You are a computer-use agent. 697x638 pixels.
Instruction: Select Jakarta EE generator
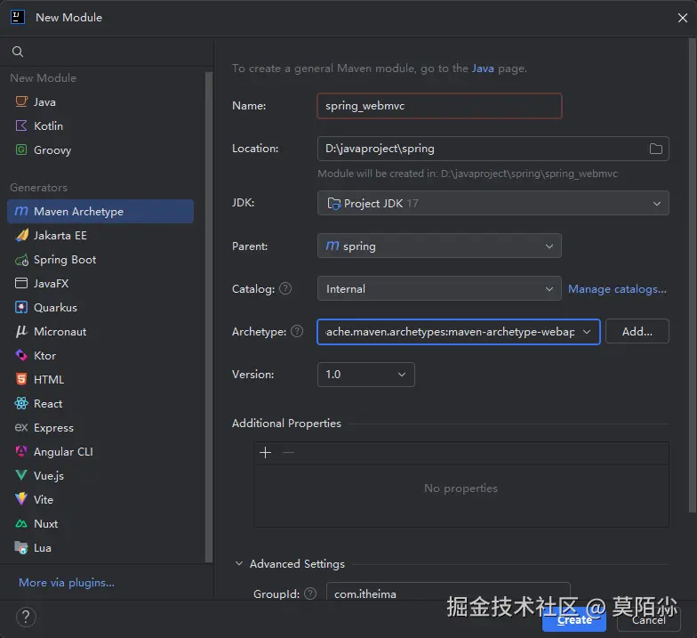(x=100, y=235)
